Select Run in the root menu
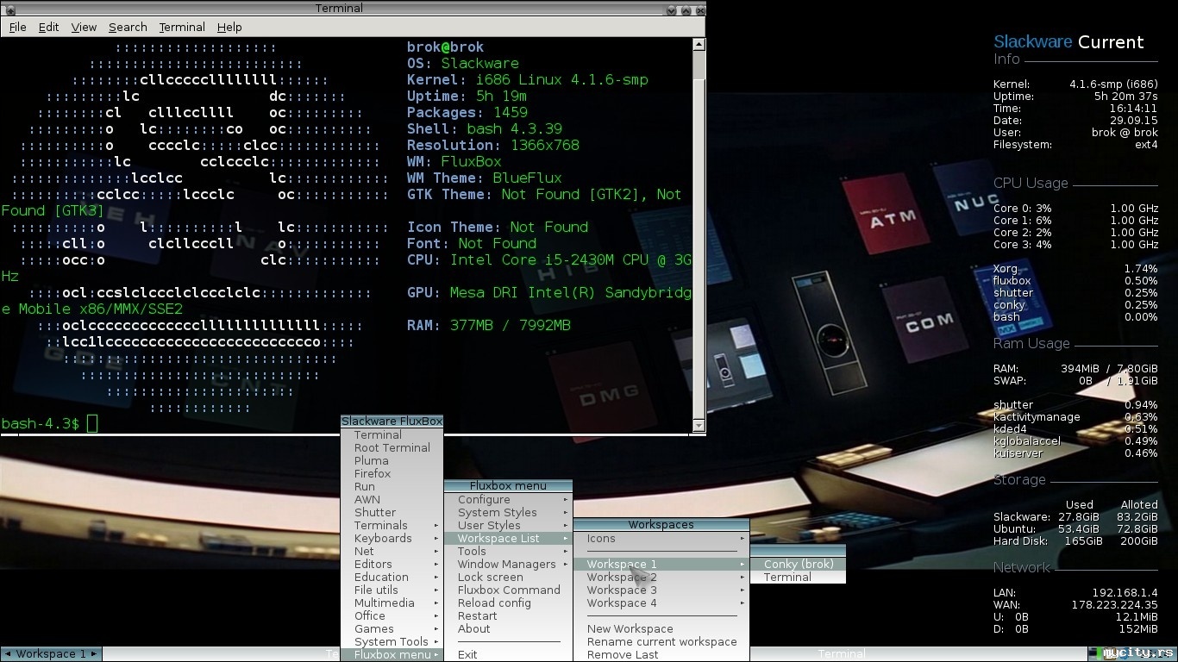1178x662 pixels. [392, 487]
